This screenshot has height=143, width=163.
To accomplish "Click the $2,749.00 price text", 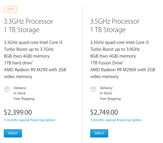I will 104,112.
